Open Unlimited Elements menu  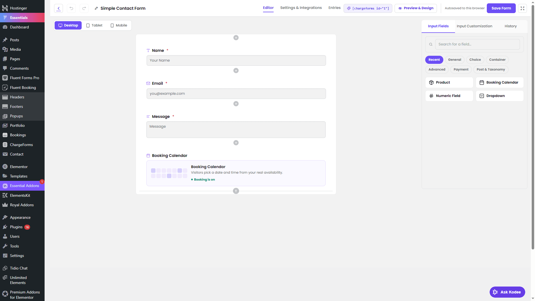click(x=22, y=280)
